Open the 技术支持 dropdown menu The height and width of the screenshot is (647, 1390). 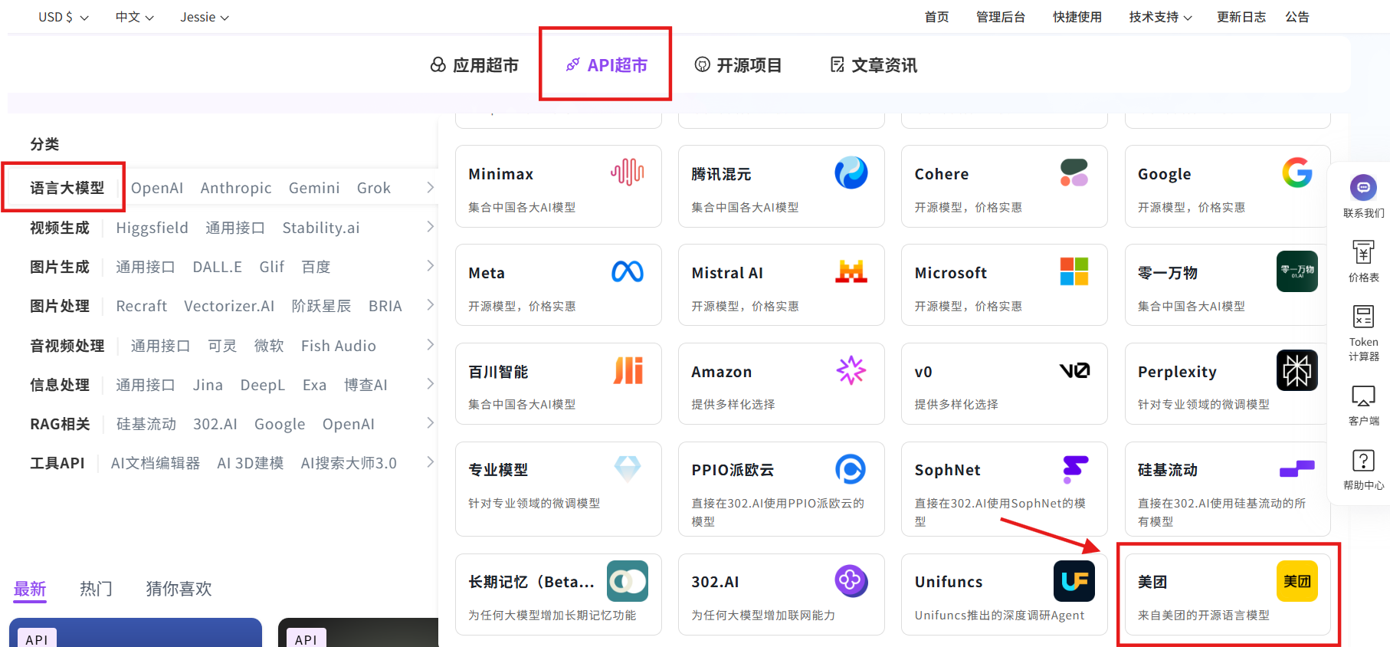click(1160, 17)
